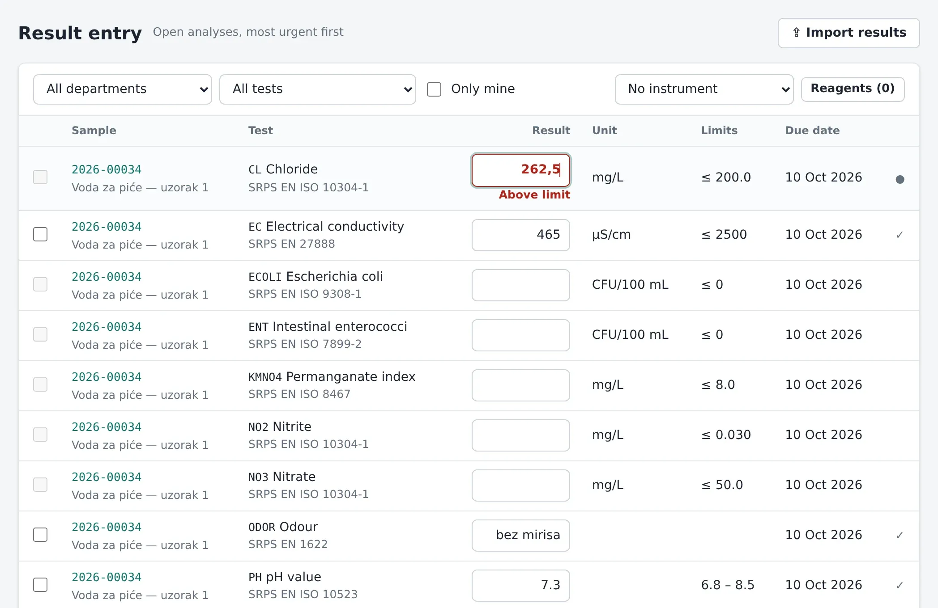Image resolution: width=938 pixels, height=608 pixels.
Task: Click the saved checkmark on Electrical conductivity row
Action: click(x=900, y=235)
